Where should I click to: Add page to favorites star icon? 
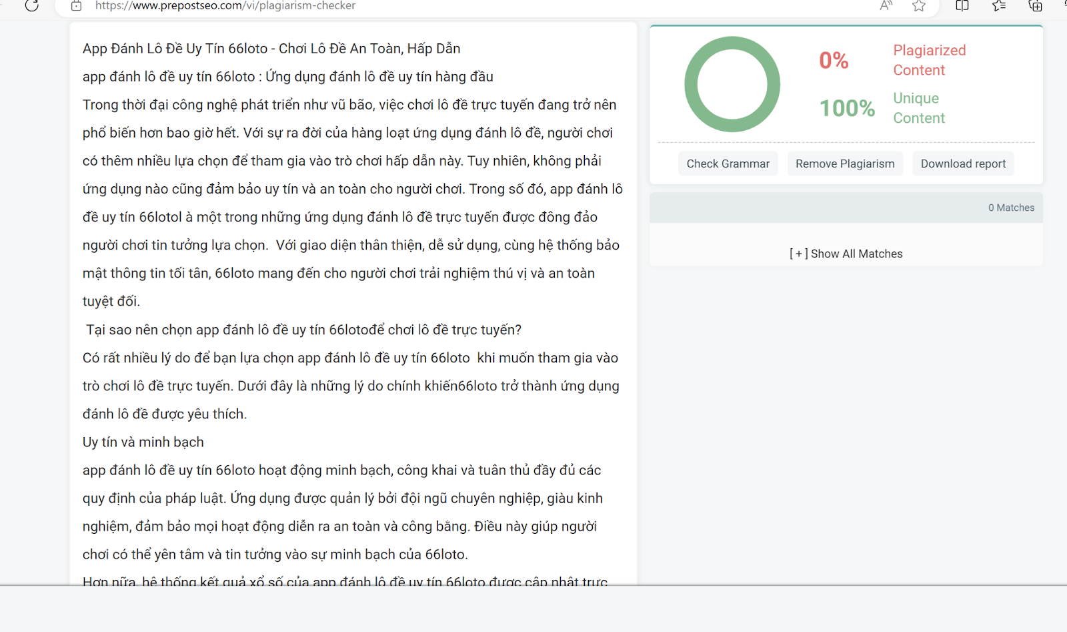tap(919, 5)
